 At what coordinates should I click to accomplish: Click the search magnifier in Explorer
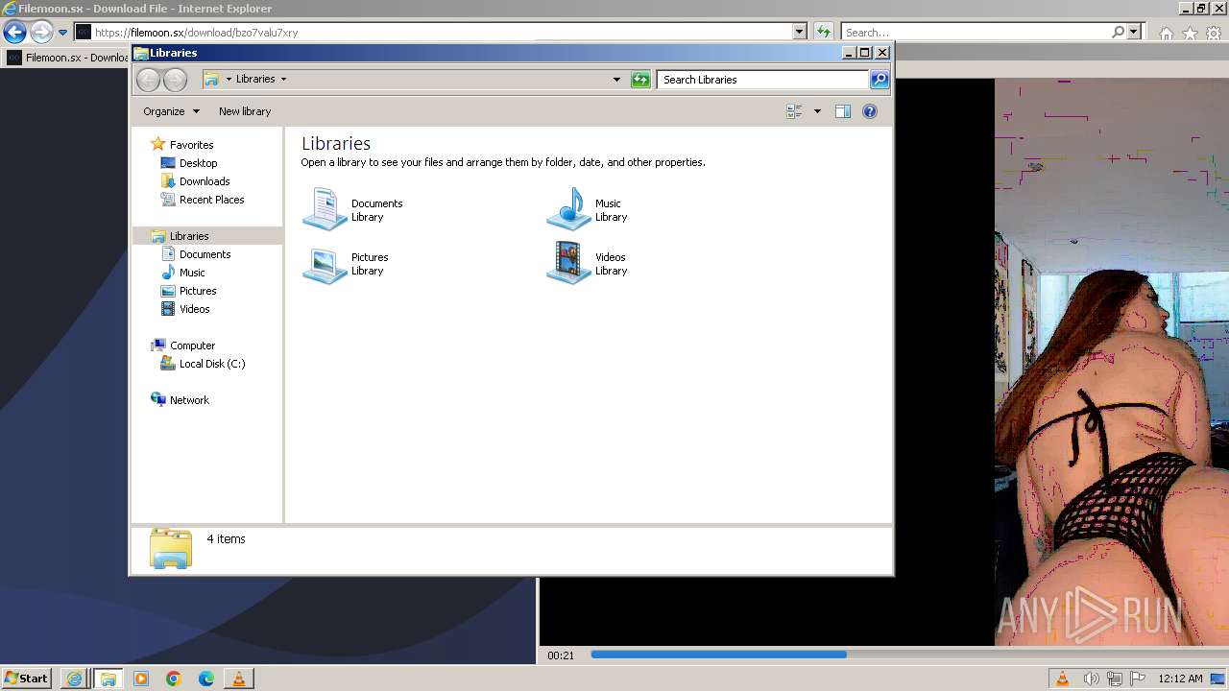pyautogui.click(x=880, y=80)
